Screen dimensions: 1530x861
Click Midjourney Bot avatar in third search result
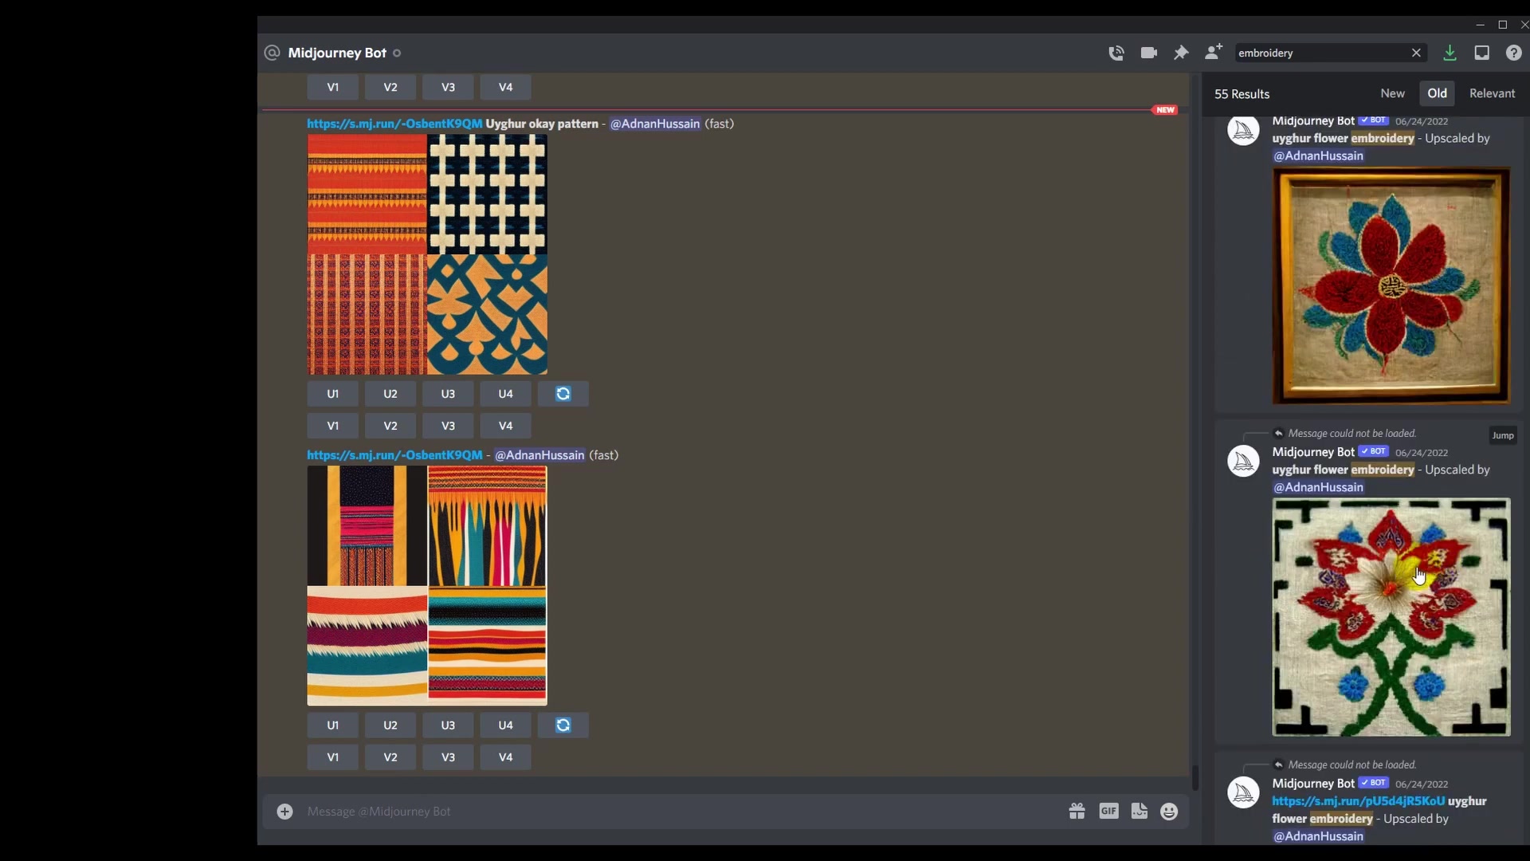(1243, 792)
